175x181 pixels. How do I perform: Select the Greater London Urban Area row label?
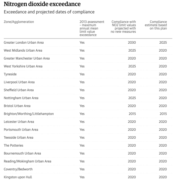[x=24, y=43]
